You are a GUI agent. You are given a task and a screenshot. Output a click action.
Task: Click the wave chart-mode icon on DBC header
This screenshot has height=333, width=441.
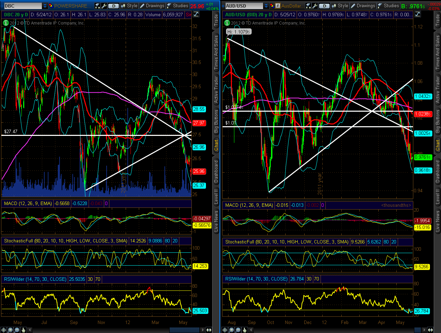pos(196,14)
